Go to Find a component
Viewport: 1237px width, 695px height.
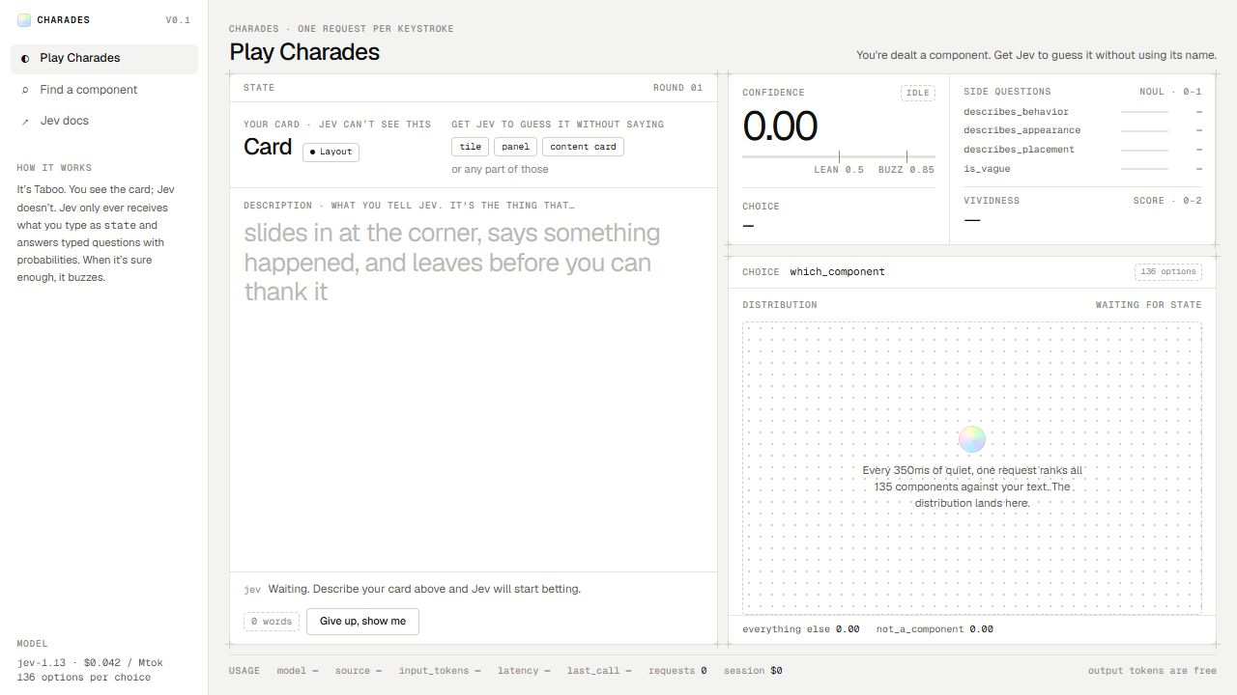(x=104, y=90)
